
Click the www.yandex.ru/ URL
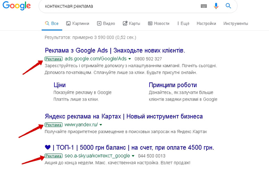point(81,125)
